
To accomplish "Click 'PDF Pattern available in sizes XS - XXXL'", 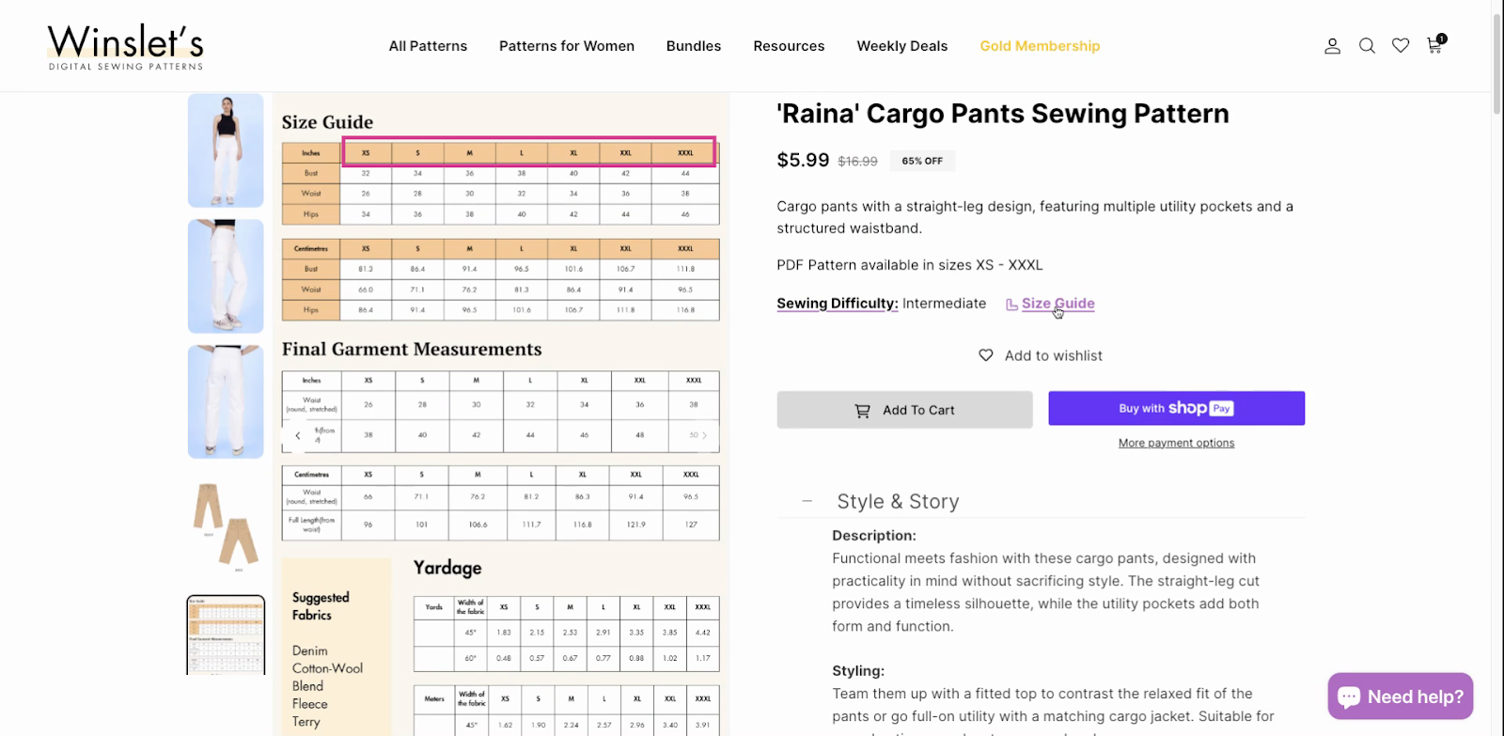I will [910, 265].
